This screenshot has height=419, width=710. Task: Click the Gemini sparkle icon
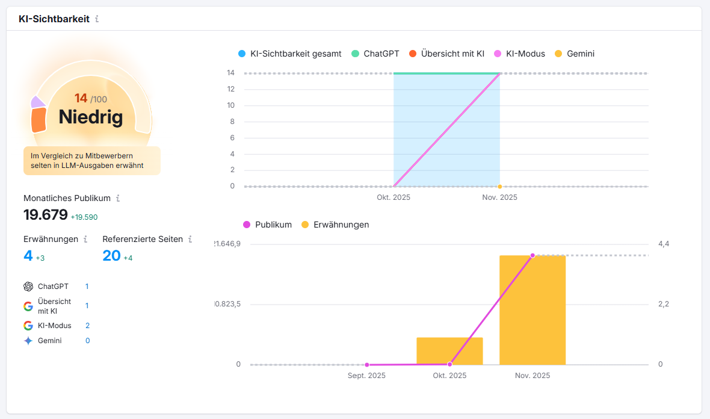click(x=28, y=341)
